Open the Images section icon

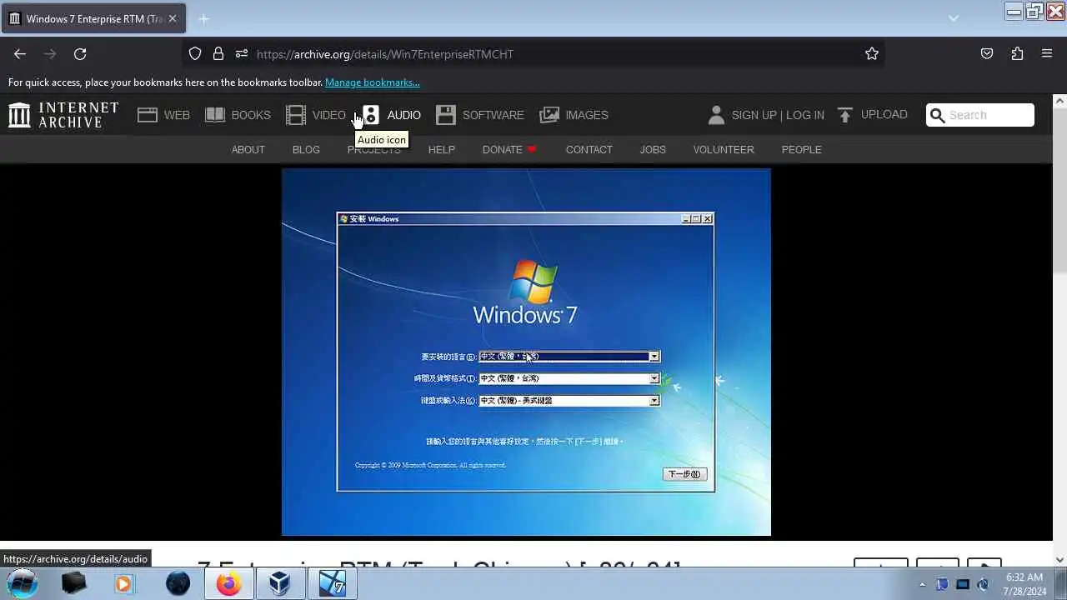549,115
